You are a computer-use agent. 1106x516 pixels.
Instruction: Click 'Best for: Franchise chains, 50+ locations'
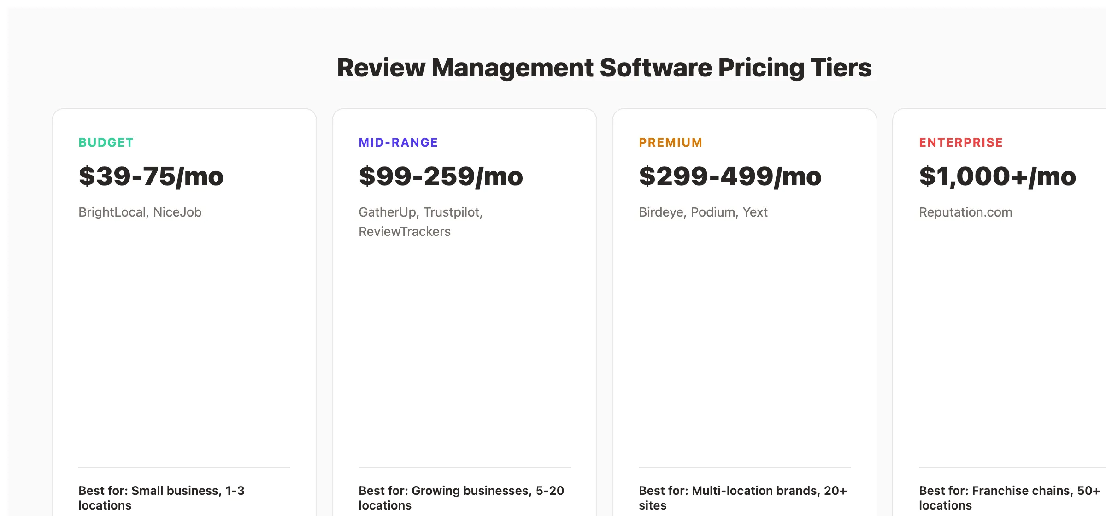[x=1009, y=498]
